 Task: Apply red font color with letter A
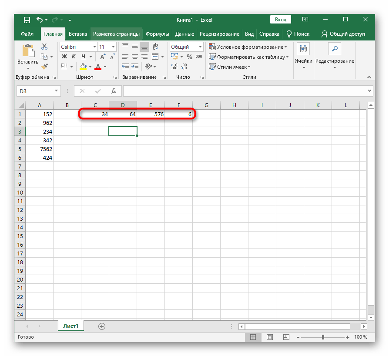pyautogui.click(x=98, y=67)
